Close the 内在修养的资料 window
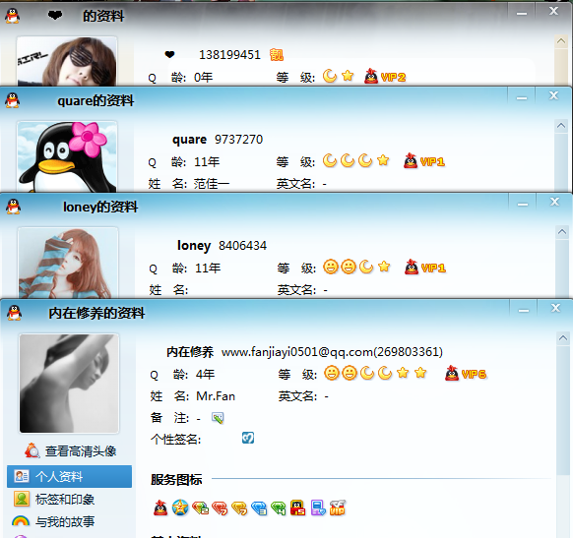 point(555,308)
